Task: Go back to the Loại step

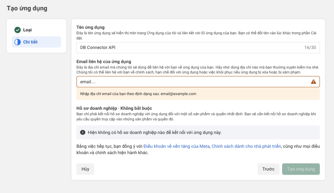Action: 27,30
